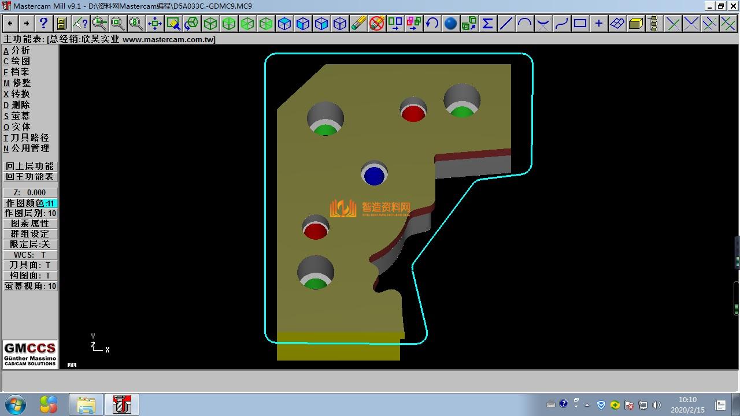Open the file cabinet icon in toolbar
Screen dimensions: 740x416
(x=62, y=23)
